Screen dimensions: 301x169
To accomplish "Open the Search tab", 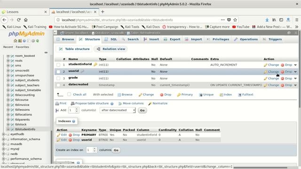I will click(130, 39).
